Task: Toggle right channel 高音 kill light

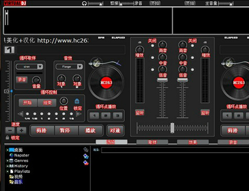Action: pyautogui.click(x=192, y=46)
